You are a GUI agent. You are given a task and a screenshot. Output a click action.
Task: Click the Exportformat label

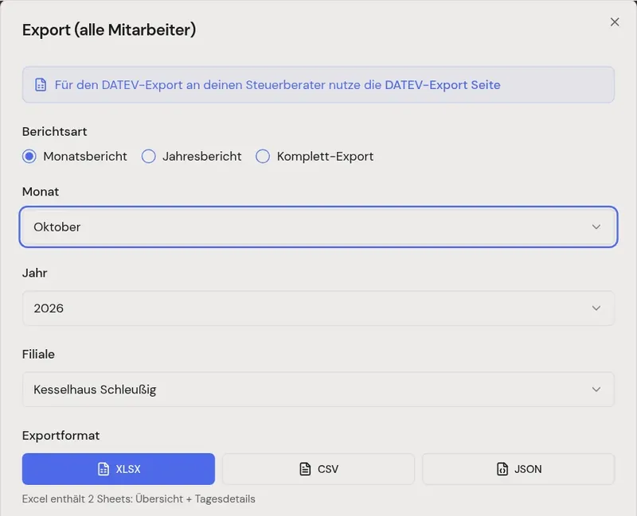click(x=61, y=435)
